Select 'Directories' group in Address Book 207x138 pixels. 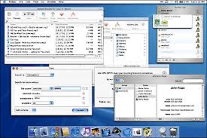point(124,91)
